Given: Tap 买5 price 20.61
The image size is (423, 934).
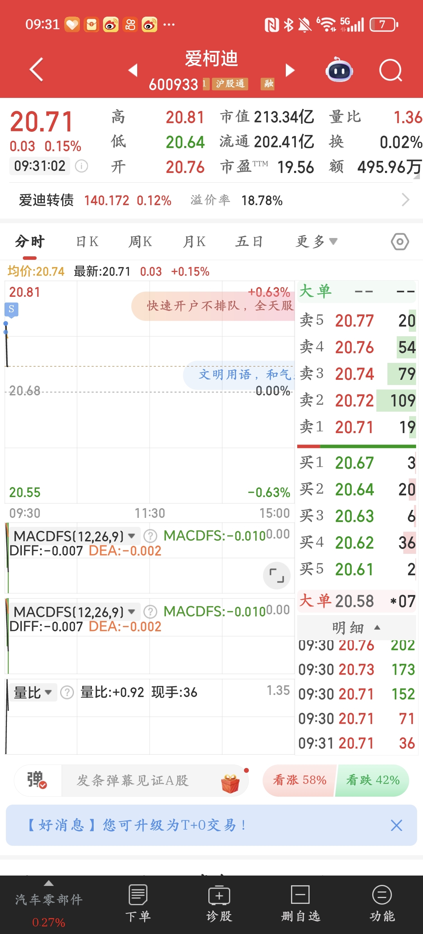Looking at the screenshot, I should [354, 569].
